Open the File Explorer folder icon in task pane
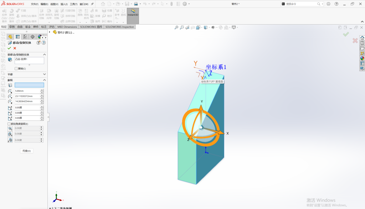 (x=362, y=48)
